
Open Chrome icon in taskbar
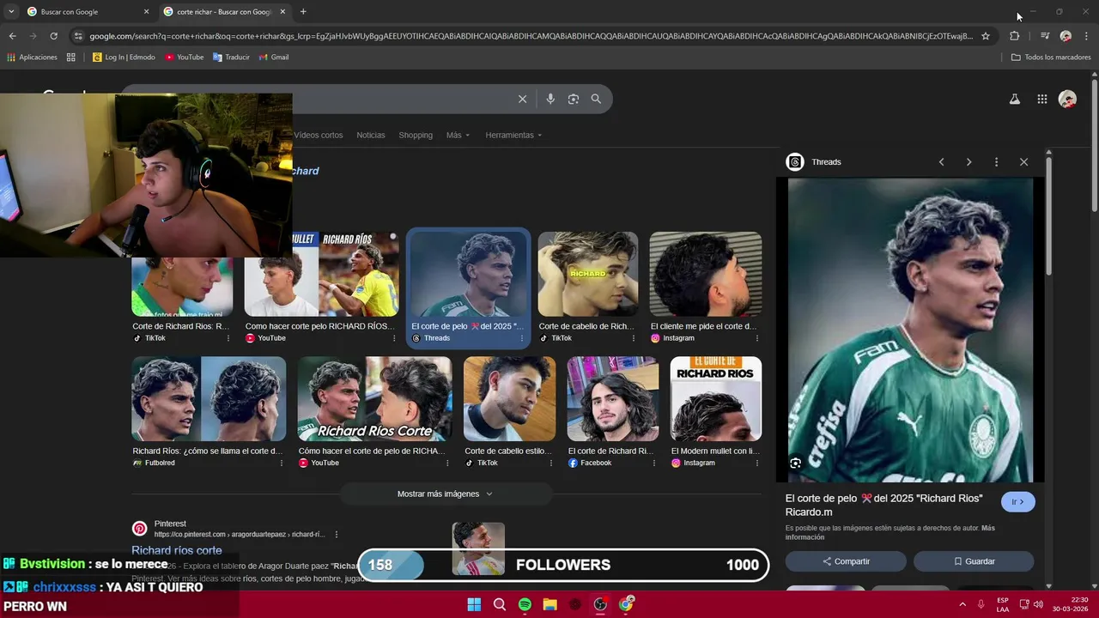626,604
